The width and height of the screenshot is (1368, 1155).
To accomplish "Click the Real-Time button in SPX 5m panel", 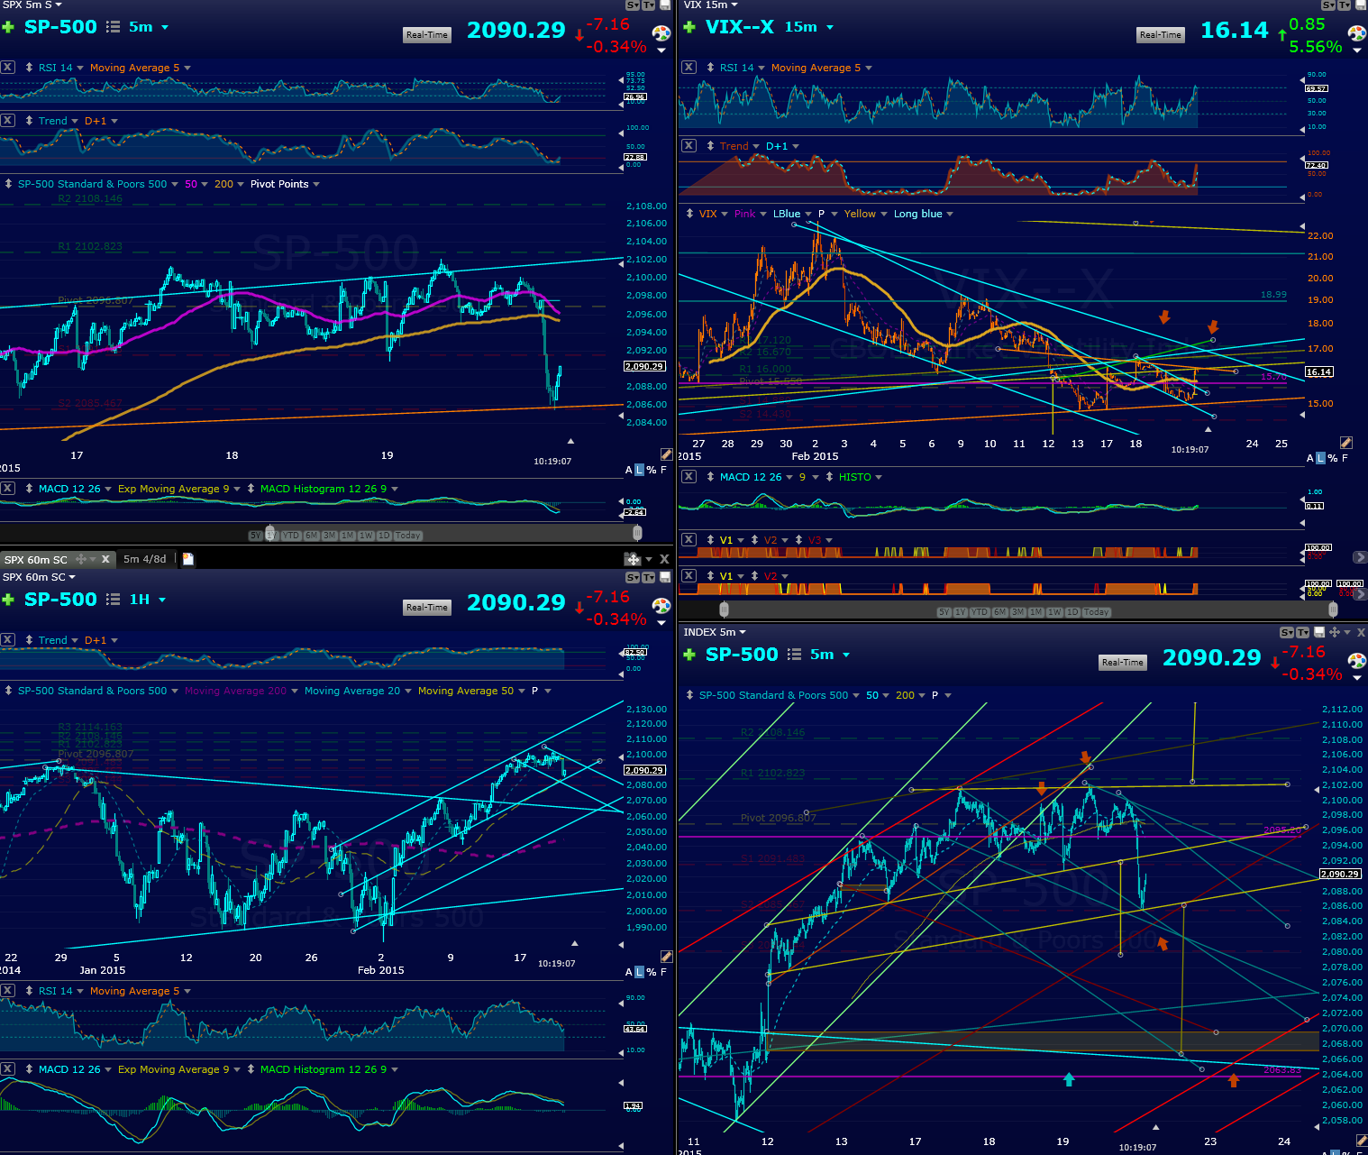I will [x=427, y=35].
